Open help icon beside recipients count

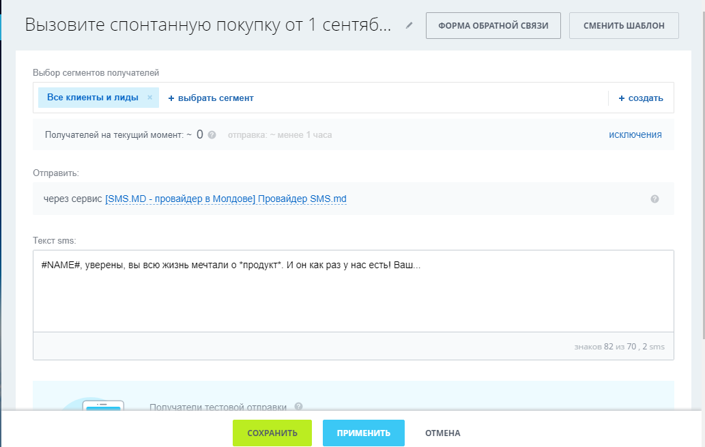point(212,135)
